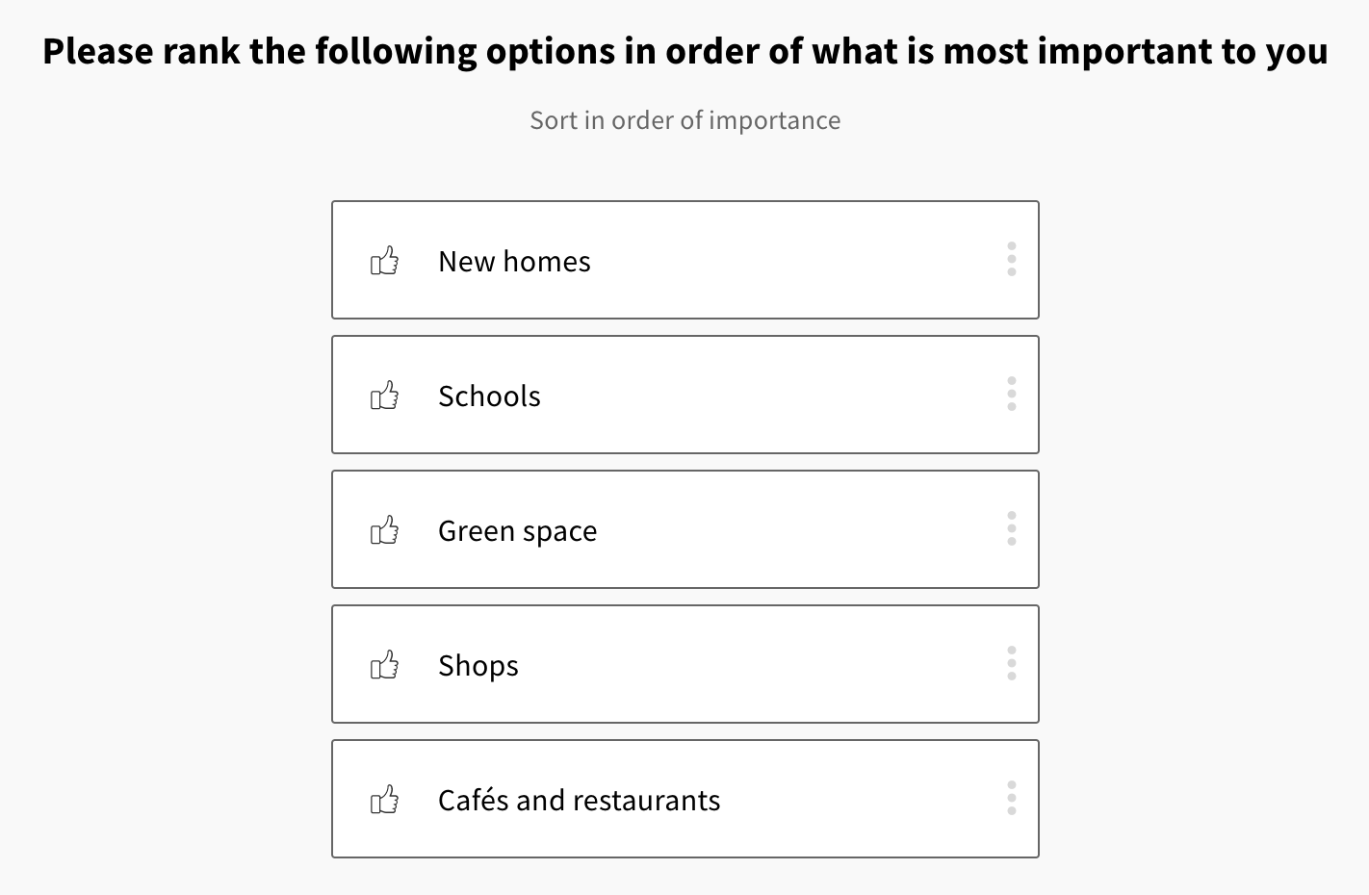The height and width of the screenshot is (895, 1369).
Task: Click empty area inside Schools card
Action: click(x=770, y=396)
